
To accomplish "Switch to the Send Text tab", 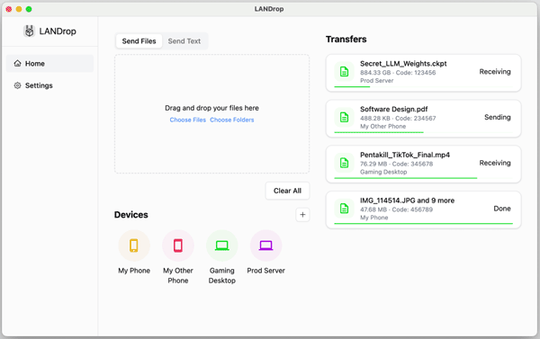I will pyautogui.click(x=184, y=41).
